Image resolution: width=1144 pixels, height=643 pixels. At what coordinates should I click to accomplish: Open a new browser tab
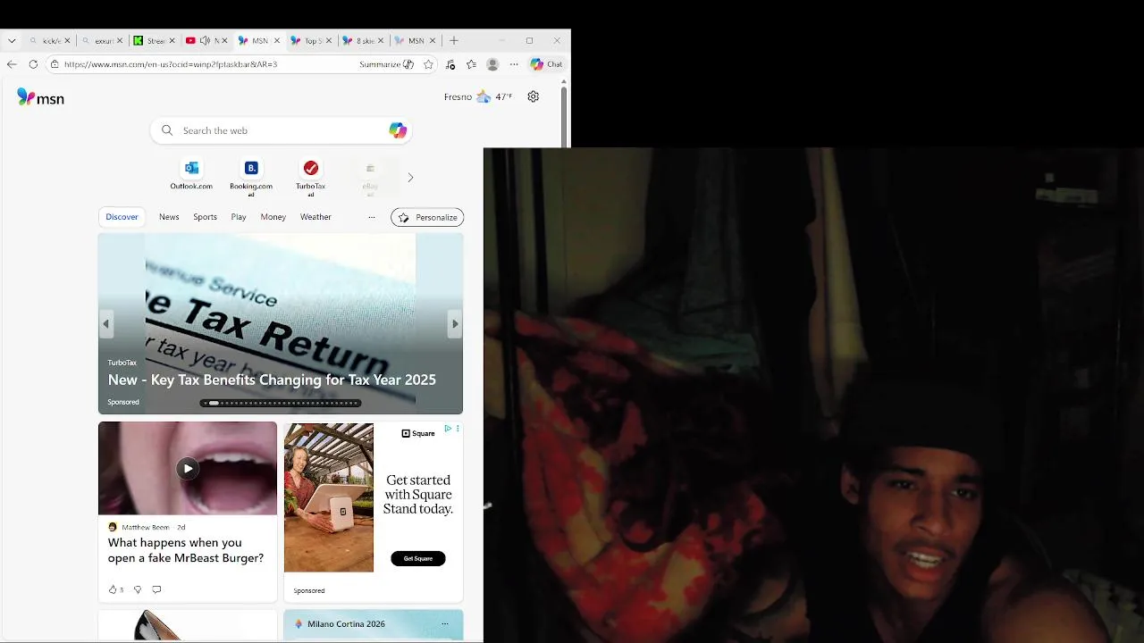[454, 41]
